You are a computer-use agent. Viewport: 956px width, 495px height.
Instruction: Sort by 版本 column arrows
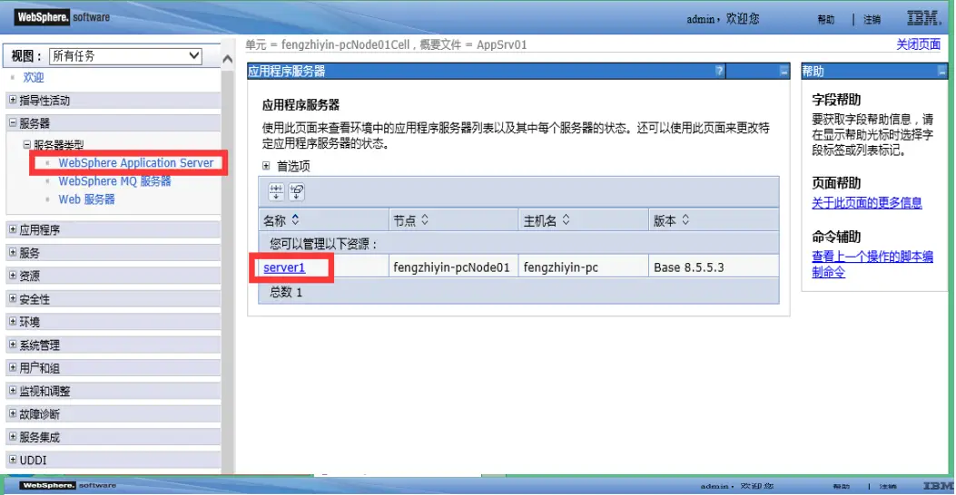[x=685, y=220]
